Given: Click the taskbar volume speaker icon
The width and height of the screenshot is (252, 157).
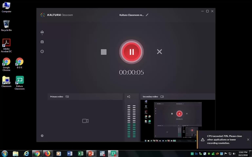Looking at the screenshot, I should (234, 154).
